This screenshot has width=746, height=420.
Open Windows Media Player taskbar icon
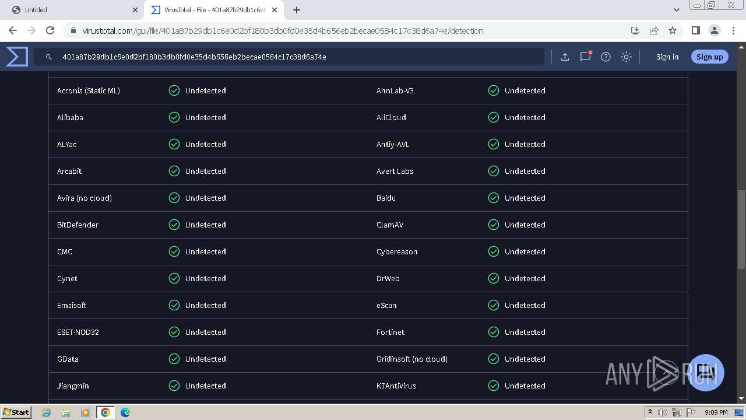click(86, 412)
